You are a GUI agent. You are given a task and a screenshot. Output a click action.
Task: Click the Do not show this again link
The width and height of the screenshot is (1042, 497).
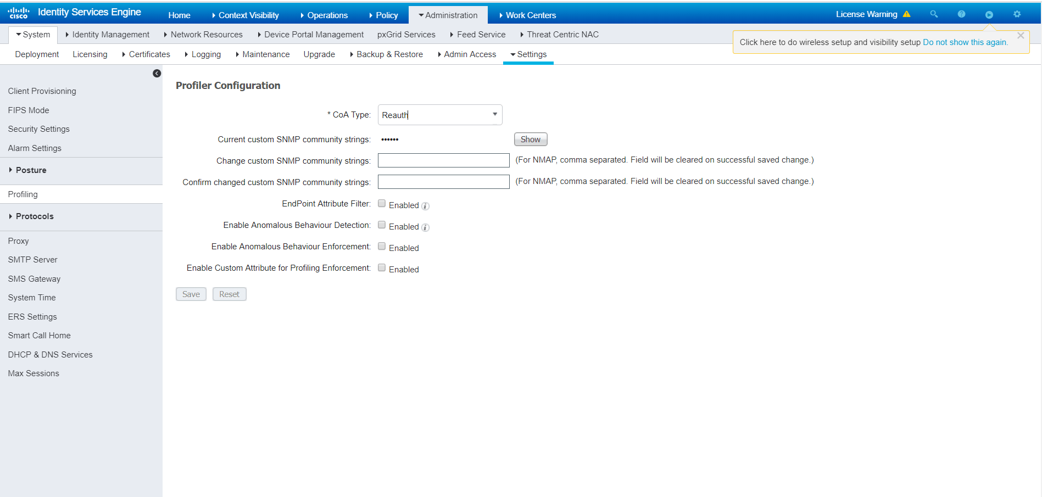point(965,42)
